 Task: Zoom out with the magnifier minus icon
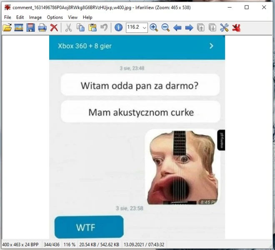[x=165, y=27]
